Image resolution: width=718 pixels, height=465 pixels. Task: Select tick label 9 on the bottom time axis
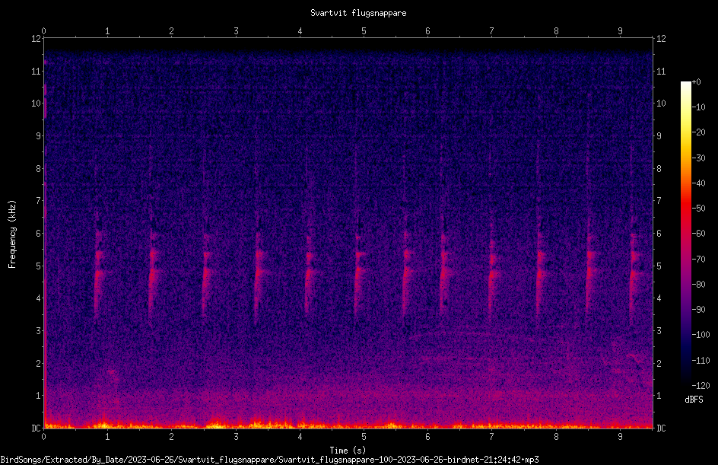point(620,437)
